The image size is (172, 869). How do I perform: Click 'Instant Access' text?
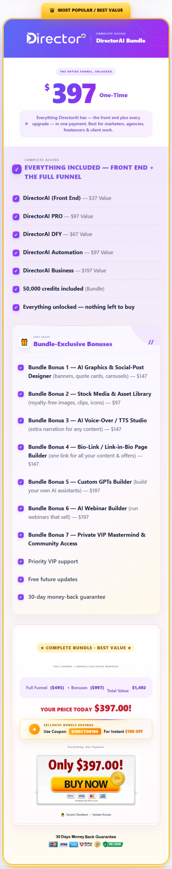(x=102, y=815)
